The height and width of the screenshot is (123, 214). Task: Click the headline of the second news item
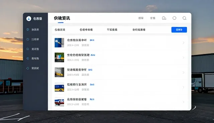click(78, 55)
